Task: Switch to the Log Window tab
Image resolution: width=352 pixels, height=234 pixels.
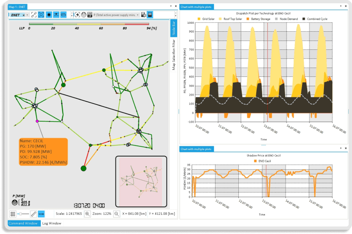Action: 52,224
